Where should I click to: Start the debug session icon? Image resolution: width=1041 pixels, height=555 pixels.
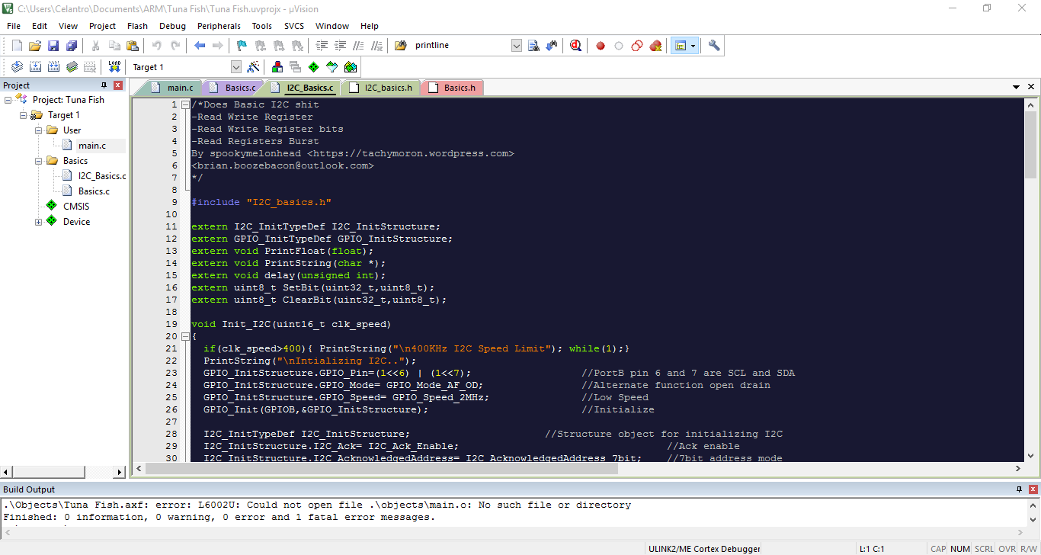575,46
